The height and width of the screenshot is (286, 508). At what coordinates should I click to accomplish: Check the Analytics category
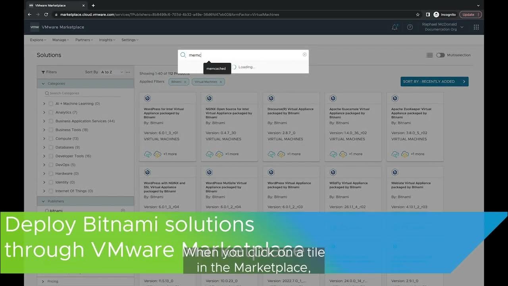(x=51, y=112)
